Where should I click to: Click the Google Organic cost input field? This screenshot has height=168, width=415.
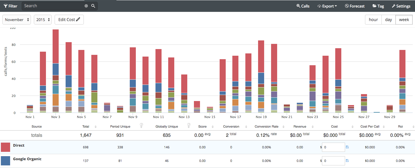point(333,161)
